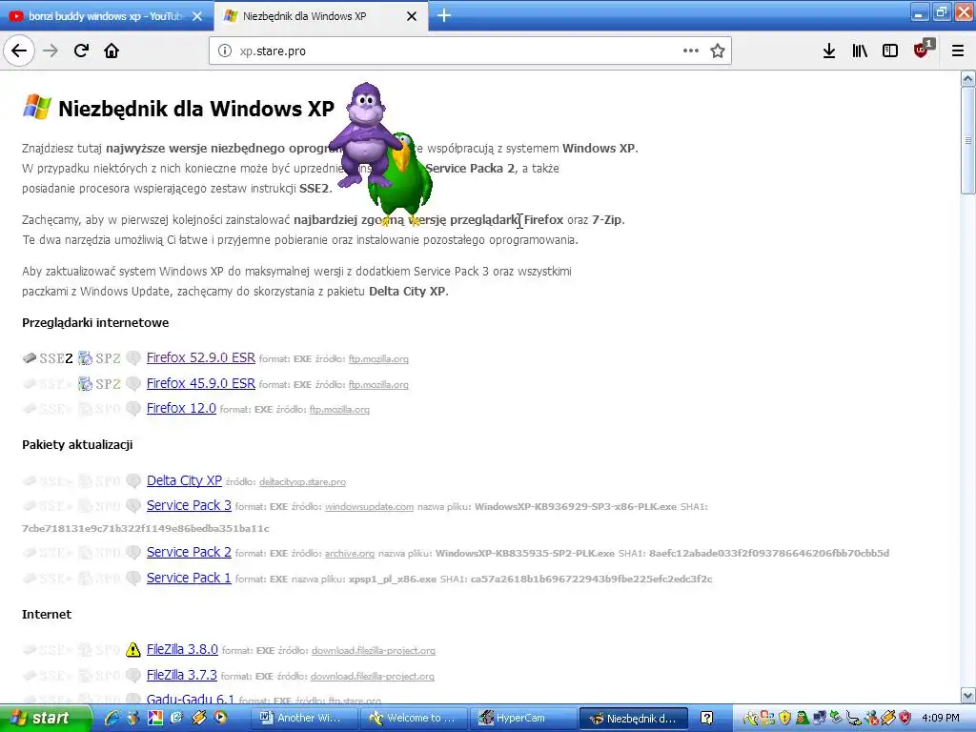The image size is (976, 732).
Task: Click the purple BonziBuddy gorilla character
Action: 364,133
